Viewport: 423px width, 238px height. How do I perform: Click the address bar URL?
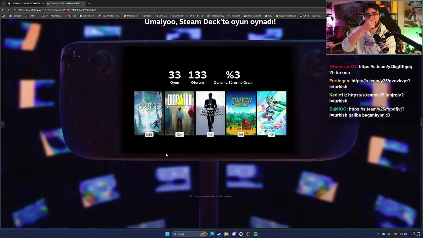pos(57,10)
